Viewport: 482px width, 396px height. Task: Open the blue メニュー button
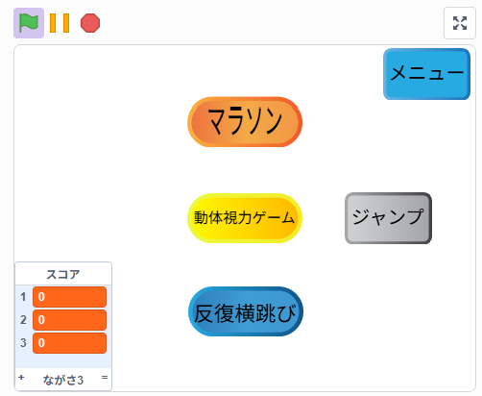pos(426,74)
